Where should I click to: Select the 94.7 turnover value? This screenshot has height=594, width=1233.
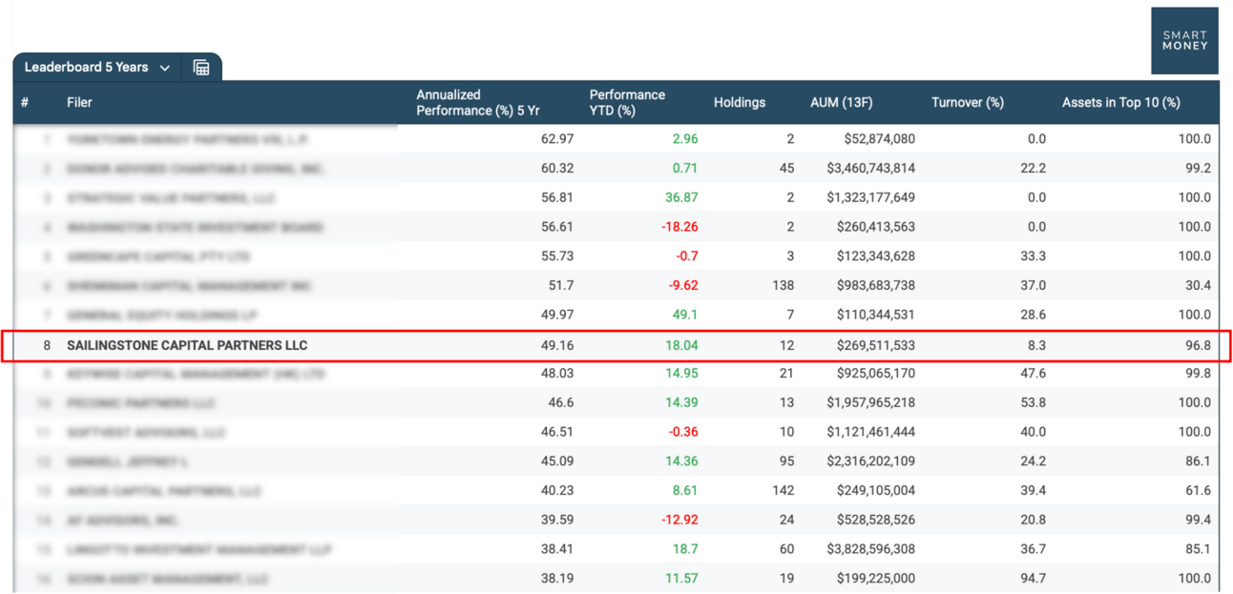tap(1033, 580)
